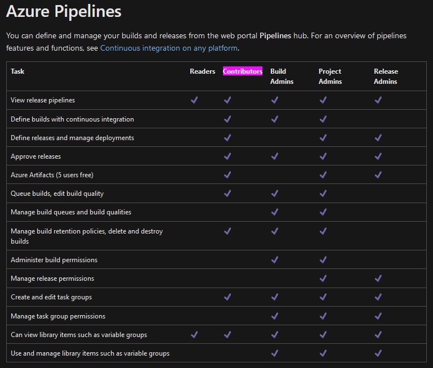Click the Release Admins checkmark for Create and edit task groups
The image size is (433, 368).
(378, 297)
